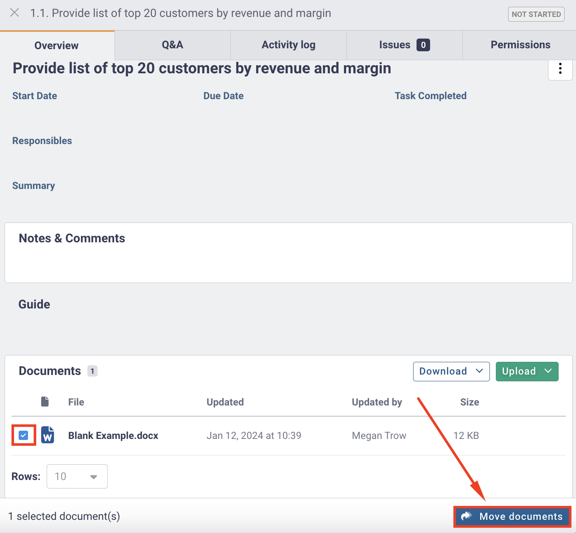Viewport: 576px width, 533px height.
Task: Toggle Task Completed status
Action: click(431, 96)
